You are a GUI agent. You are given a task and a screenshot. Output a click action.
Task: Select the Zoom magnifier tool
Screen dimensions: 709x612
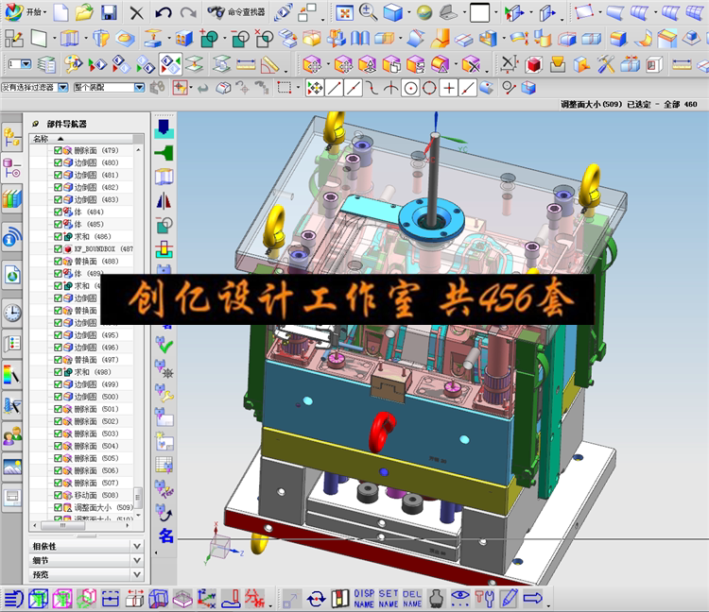coord(368,12)
